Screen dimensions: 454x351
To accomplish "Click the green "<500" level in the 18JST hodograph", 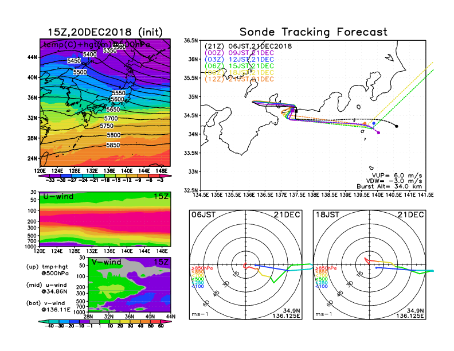I will (322, 279).
